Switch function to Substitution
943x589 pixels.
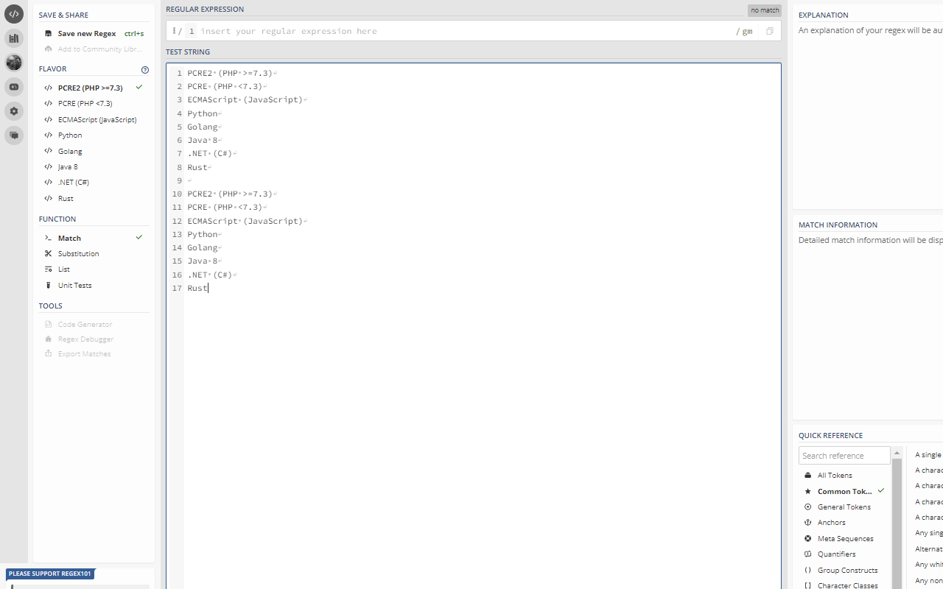pyautogui.click(x=77, y=253)
